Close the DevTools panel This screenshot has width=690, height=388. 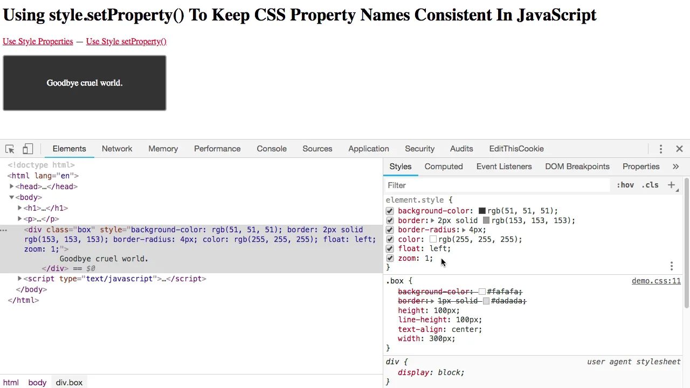tap(679, 149)
